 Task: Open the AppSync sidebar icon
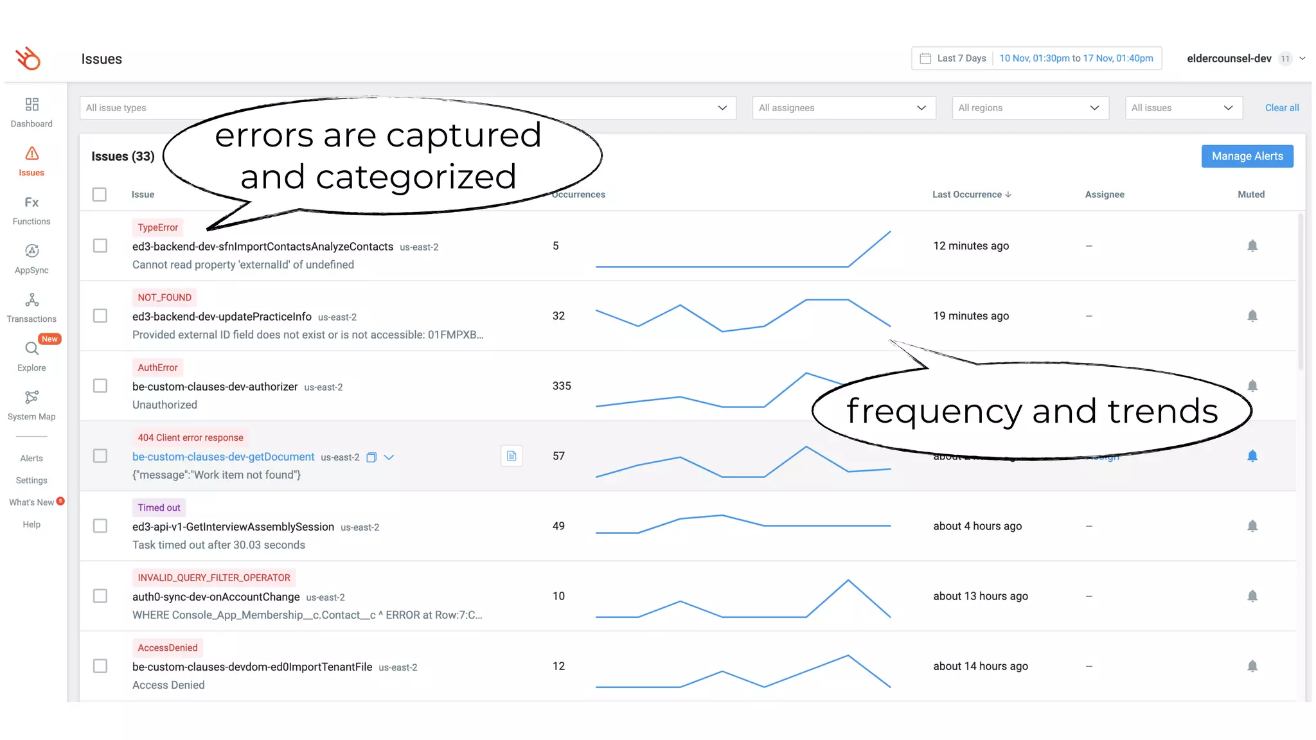coord(31,251)
